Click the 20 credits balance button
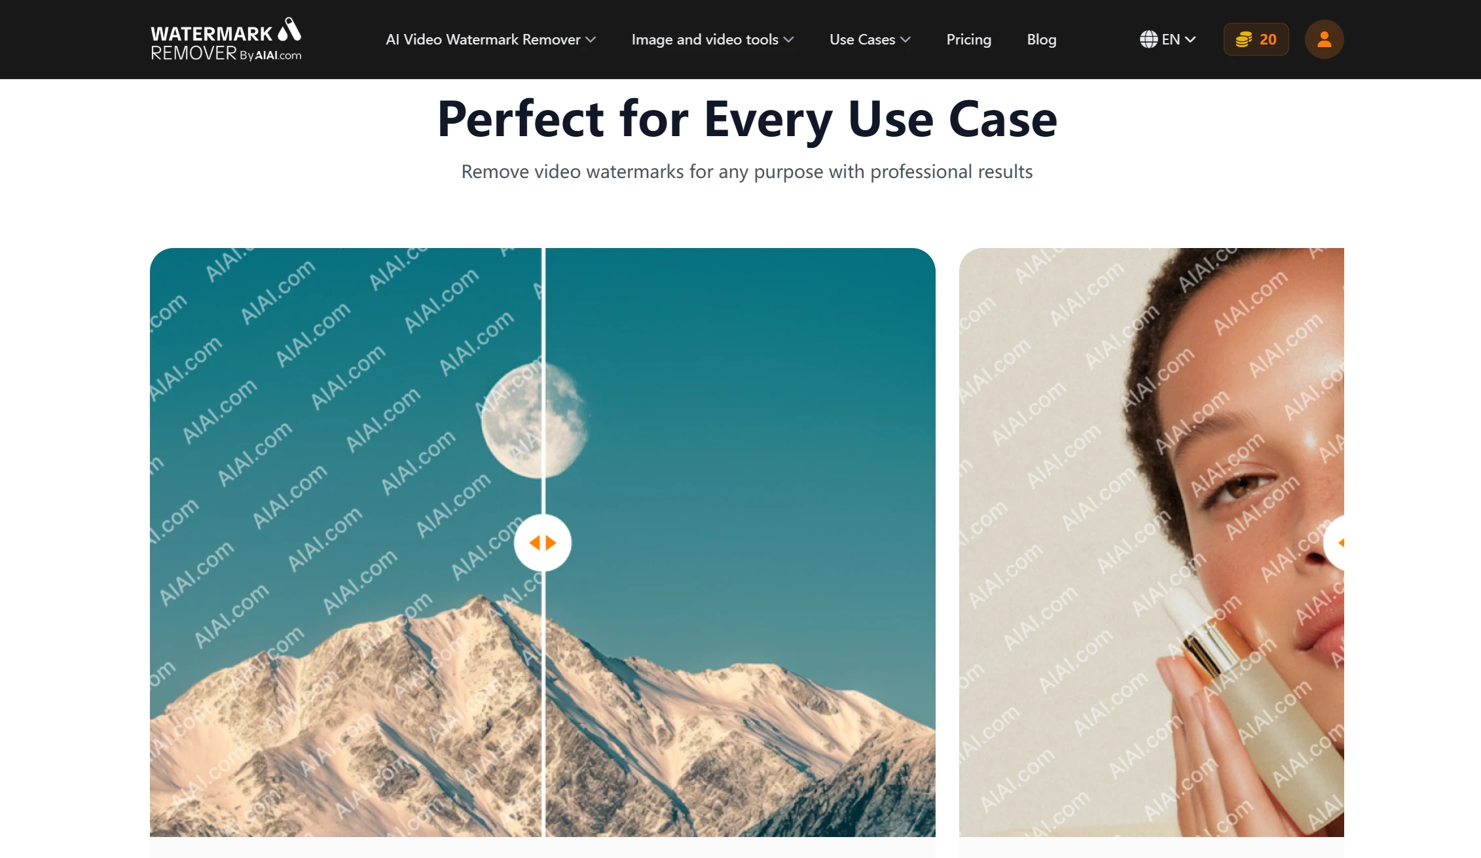The height and width of the screenshot is (858, 1481). click(1256, 39)
